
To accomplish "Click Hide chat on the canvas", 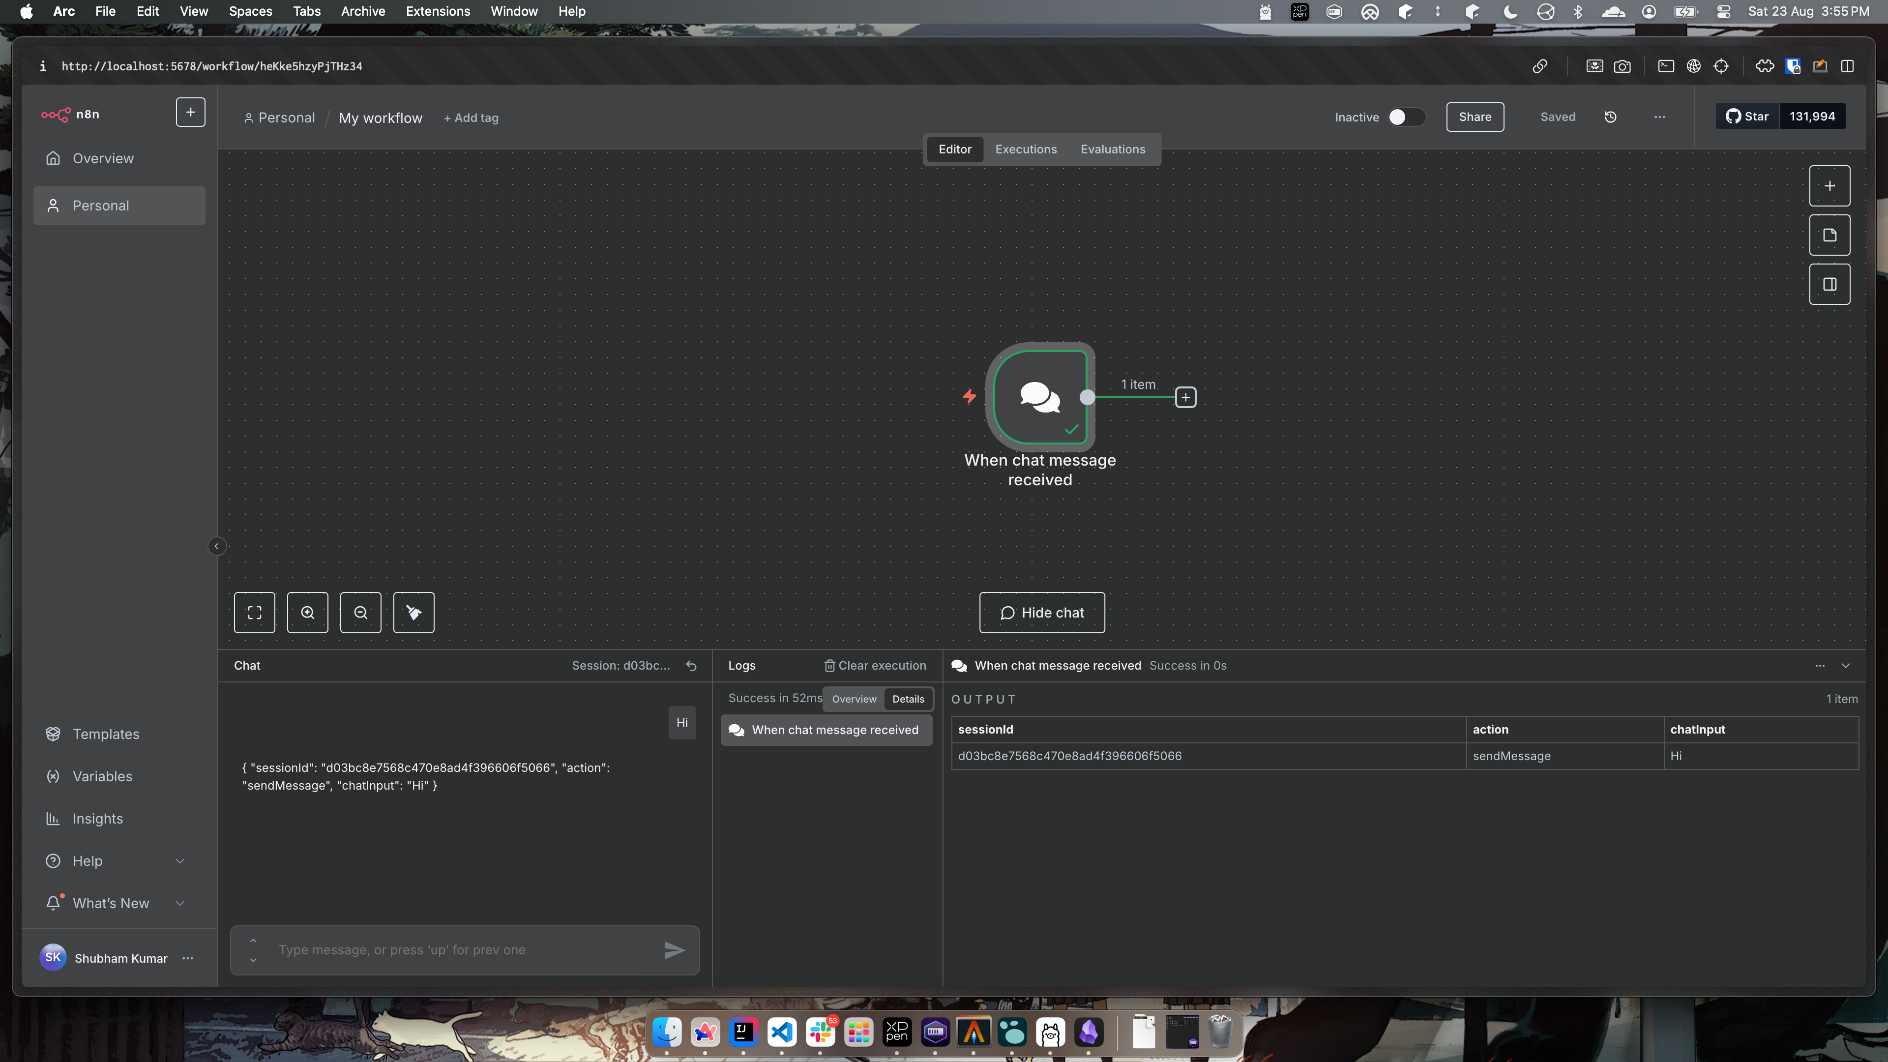I will pos(1041,613).
